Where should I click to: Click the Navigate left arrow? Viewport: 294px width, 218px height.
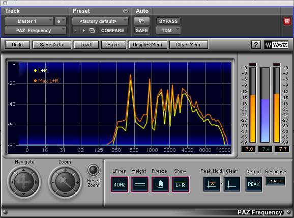click(x=12, y=182)
